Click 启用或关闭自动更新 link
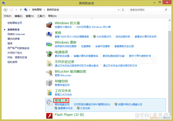This screenshot has width=173, height=121. point(66,46)
